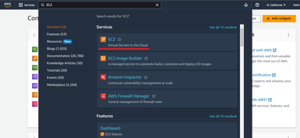Click the EC2 Image Builder icon
The width and height of the screenshot is (300, 138).
(103, 58)
